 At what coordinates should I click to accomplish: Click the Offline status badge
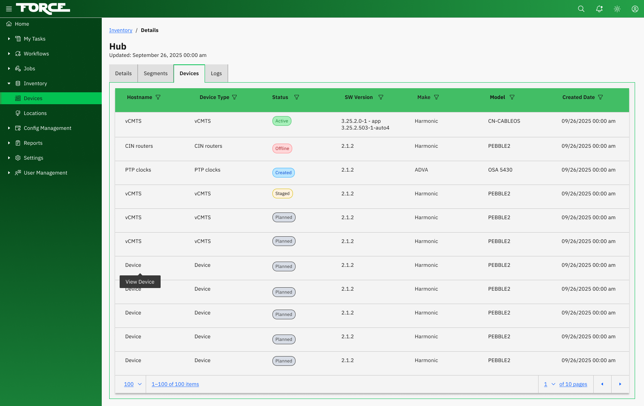coord(282,148)
